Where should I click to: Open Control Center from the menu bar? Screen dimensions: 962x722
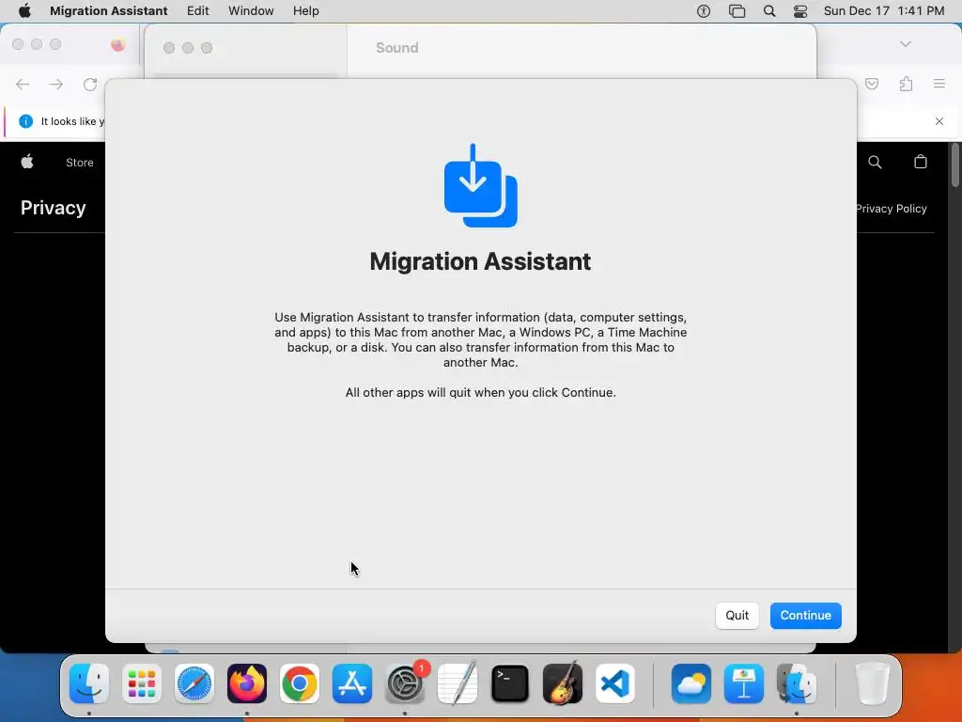(x=800, y=11)
